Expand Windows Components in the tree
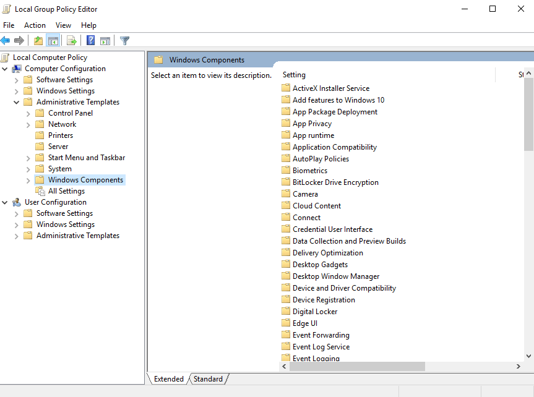This screenshot has width=534, height=397. [28, 180]
